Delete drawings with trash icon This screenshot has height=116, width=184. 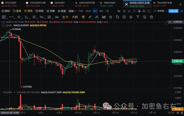click(x=151, y=17)
